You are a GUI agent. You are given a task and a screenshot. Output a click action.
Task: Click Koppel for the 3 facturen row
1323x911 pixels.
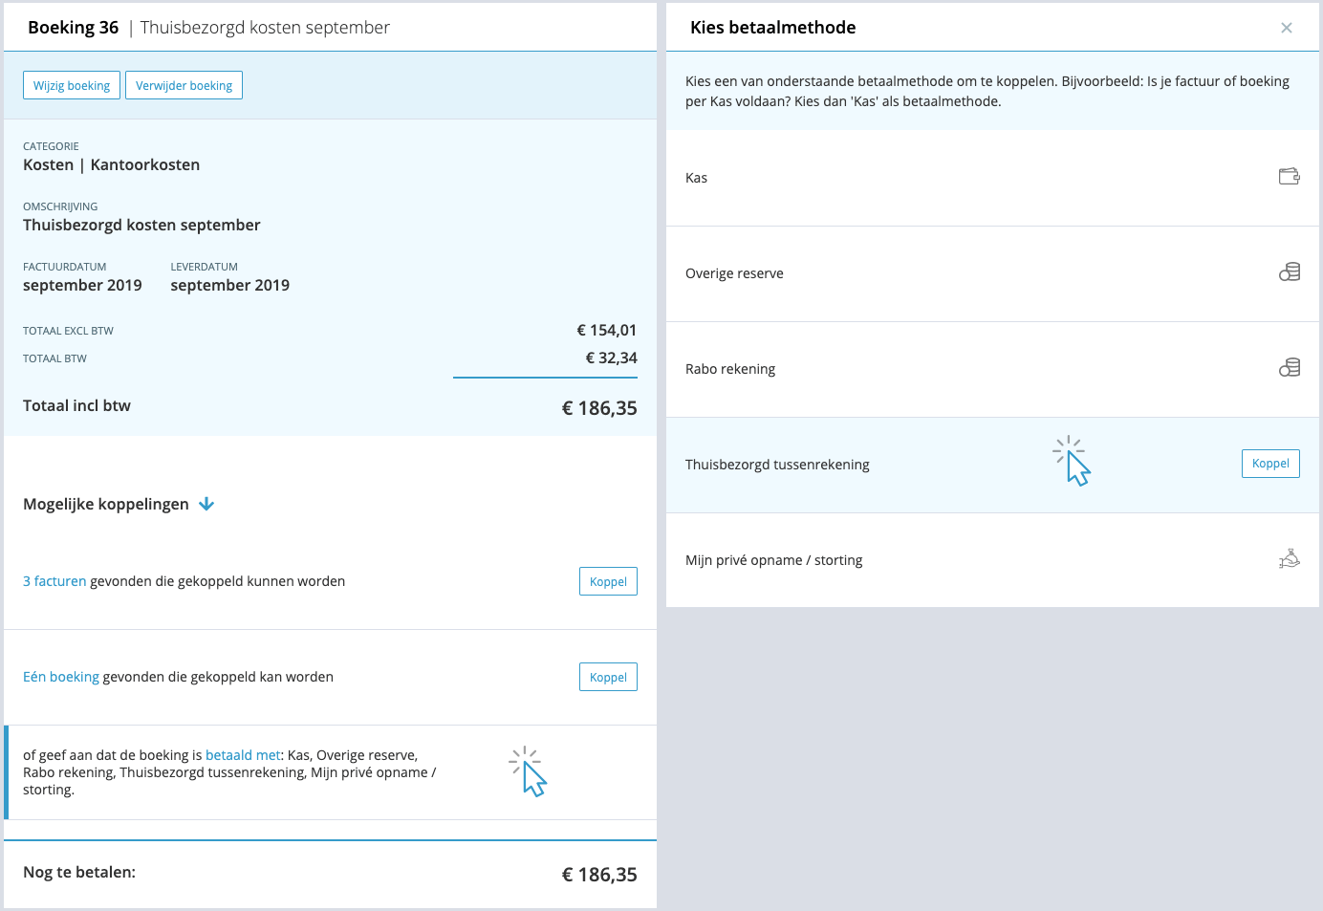pos(608,581)
